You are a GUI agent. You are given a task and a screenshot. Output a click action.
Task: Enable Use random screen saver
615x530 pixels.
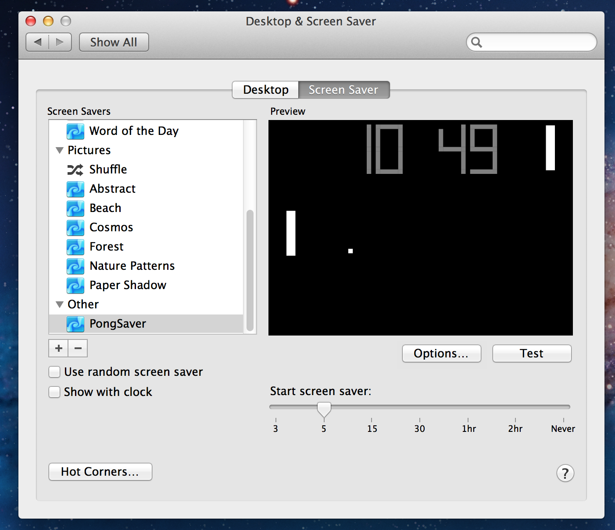click(54, 372)
